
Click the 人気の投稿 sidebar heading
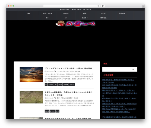(x=108, y=75)
